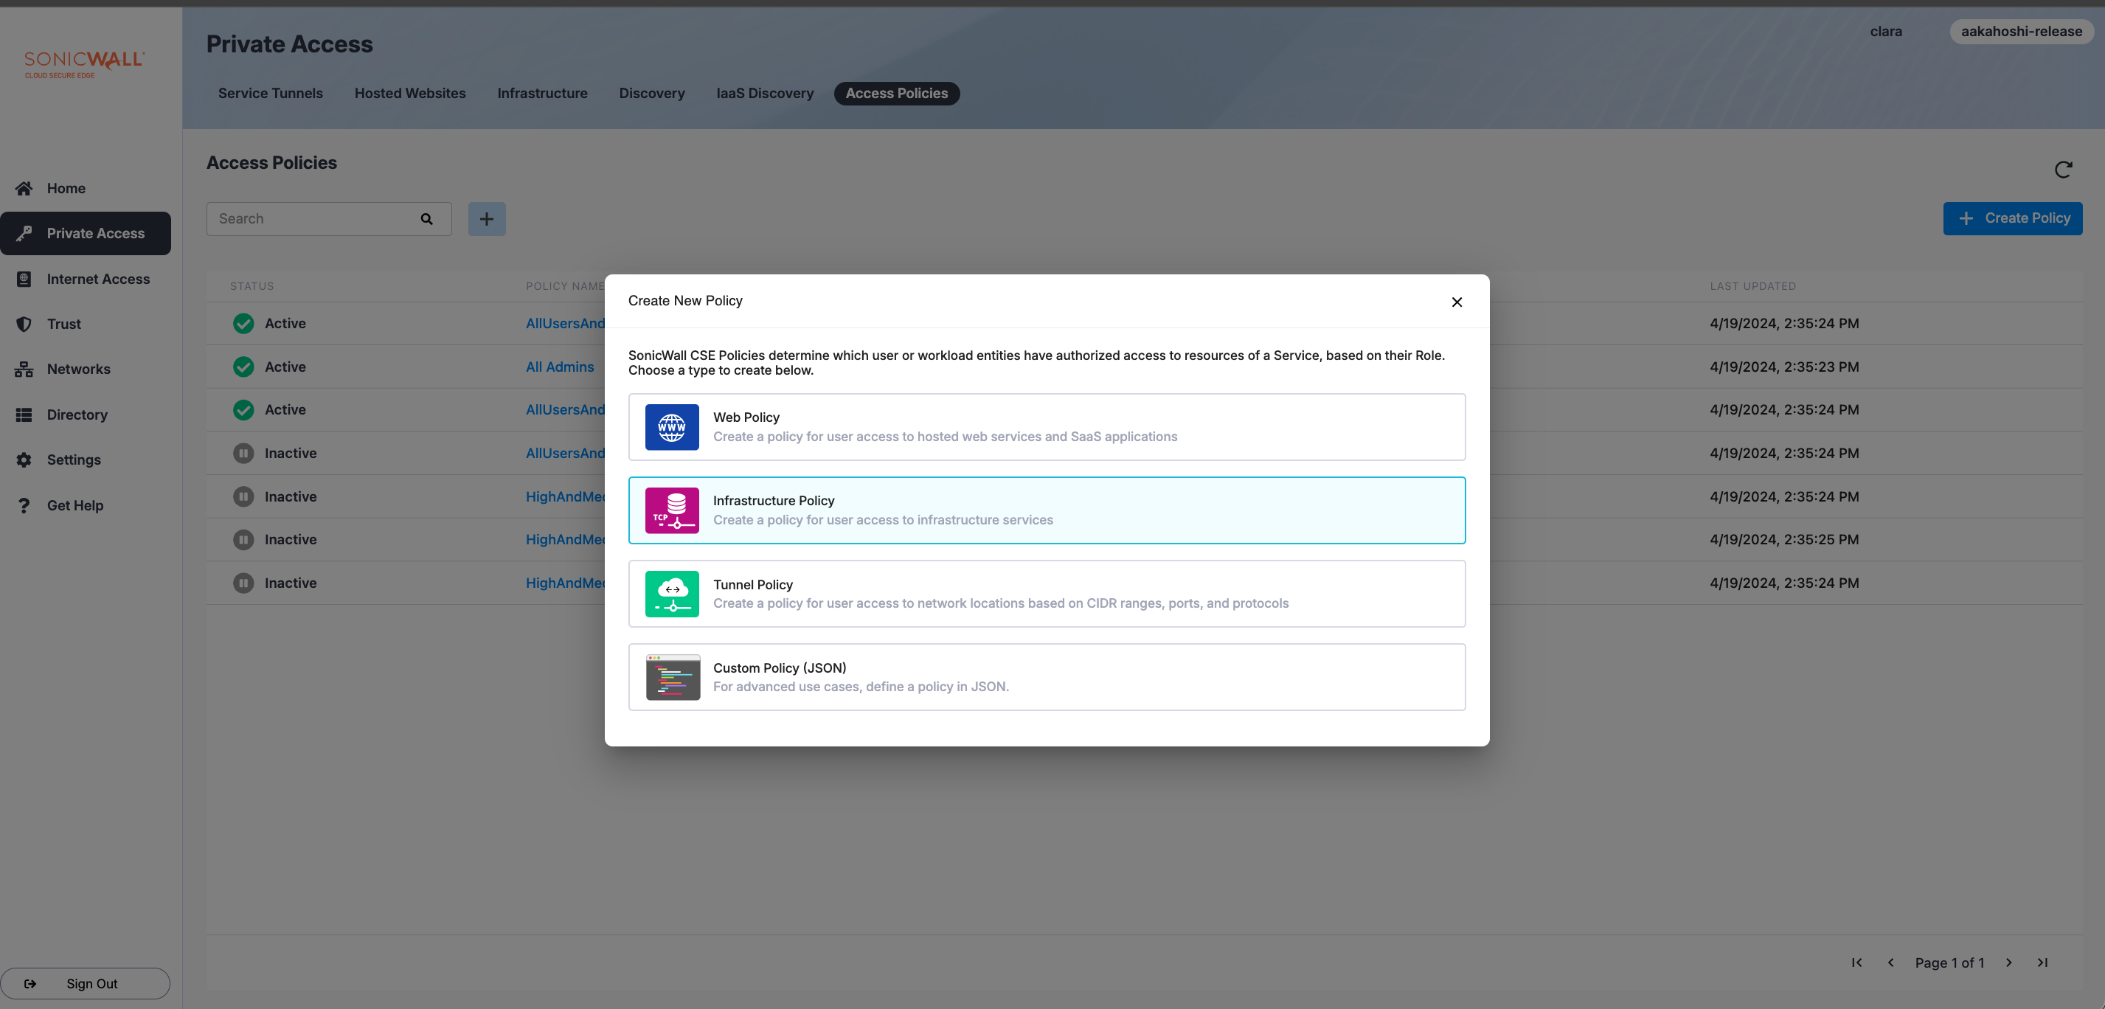Open the All Admins policy link
The height and width of the screenshot is (1009, 2105).
560,367
